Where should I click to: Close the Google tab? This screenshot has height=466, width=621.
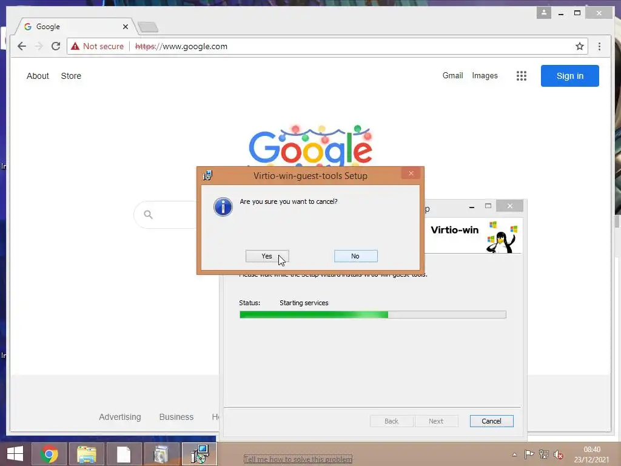pyautogui.click(x=125, y=27)
